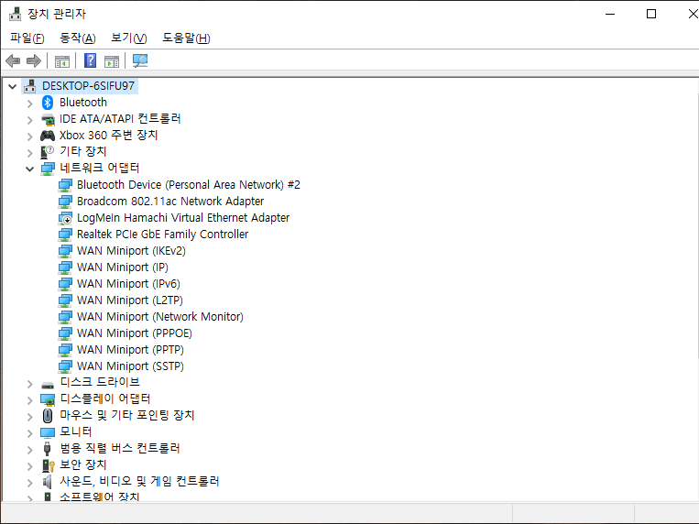Open the 동작(A) menu
The image size is (699, 524).
78,38
